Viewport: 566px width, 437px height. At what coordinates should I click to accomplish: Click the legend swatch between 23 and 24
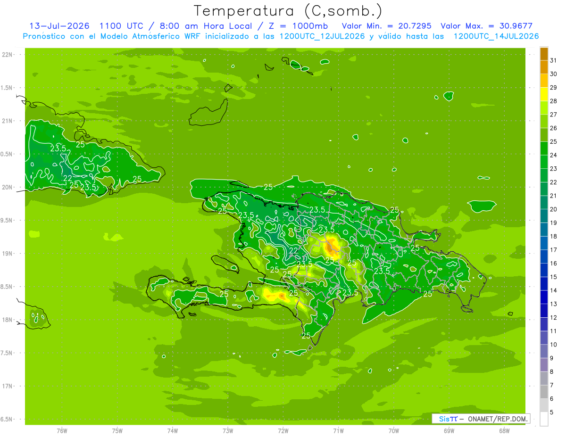click(544, 162)
